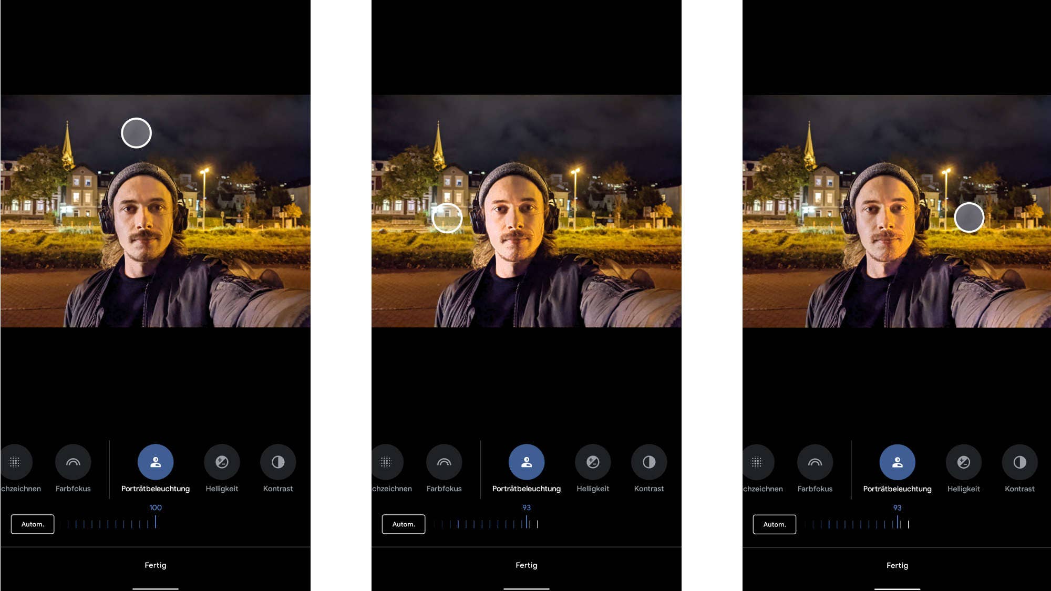Tap Porträtbeleuchtung icon in the right screenshot
This screenshot has width=1051, height=591.
[x=897, y=462]
